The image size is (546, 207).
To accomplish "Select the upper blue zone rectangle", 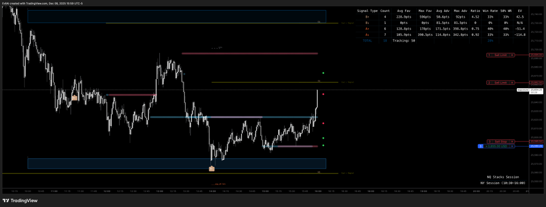I will coord(177,16).
